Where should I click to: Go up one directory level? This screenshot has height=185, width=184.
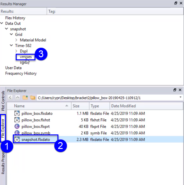tap(18, 98)
